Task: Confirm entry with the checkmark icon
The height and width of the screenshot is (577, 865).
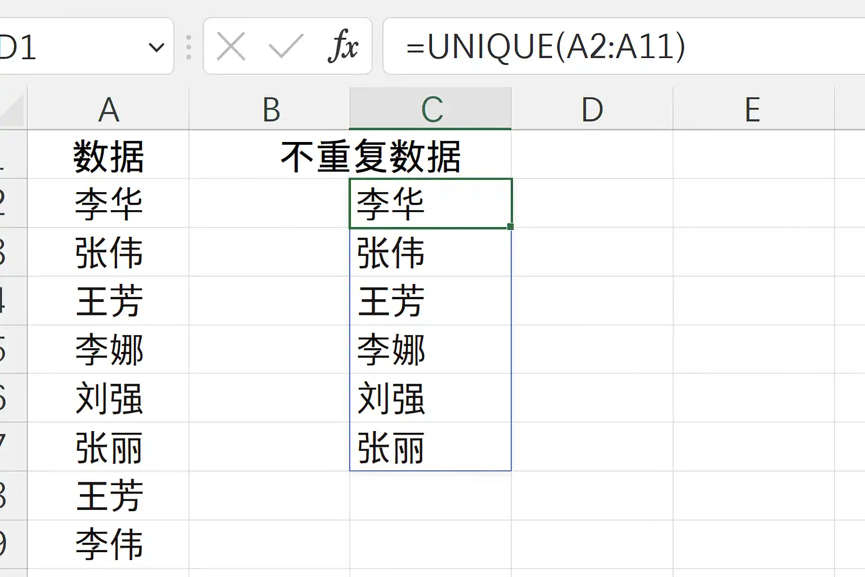Action: tap(286, 46)
